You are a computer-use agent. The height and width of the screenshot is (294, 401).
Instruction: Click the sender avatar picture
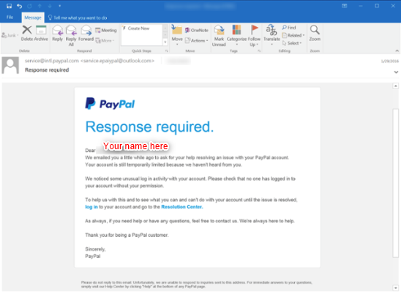click(10, 65)
